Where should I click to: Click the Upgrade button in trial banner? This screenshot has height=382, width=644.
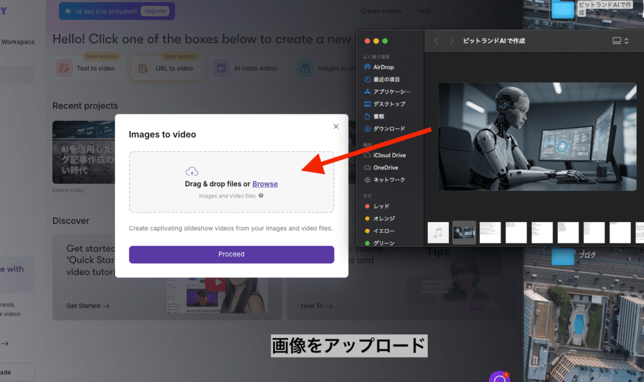(x=154, y=11)
